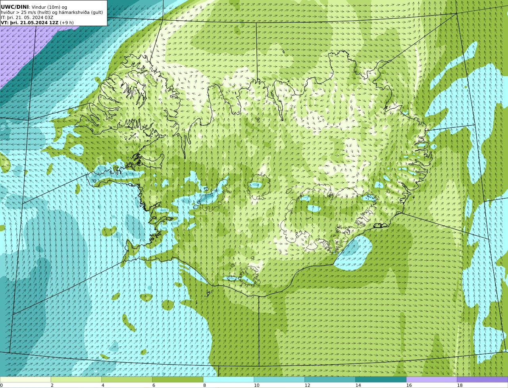Click the 12–14 m/s teal legend swatch
The image size is (508, 388).
pos(330,380)
